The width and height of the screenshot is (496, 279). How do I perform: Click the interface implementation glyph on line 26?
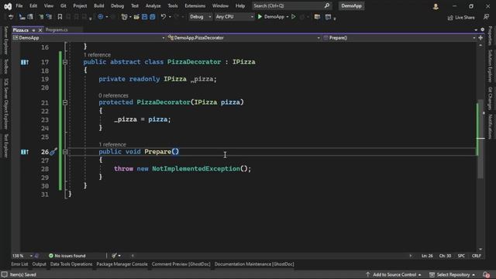click(25, 152)
